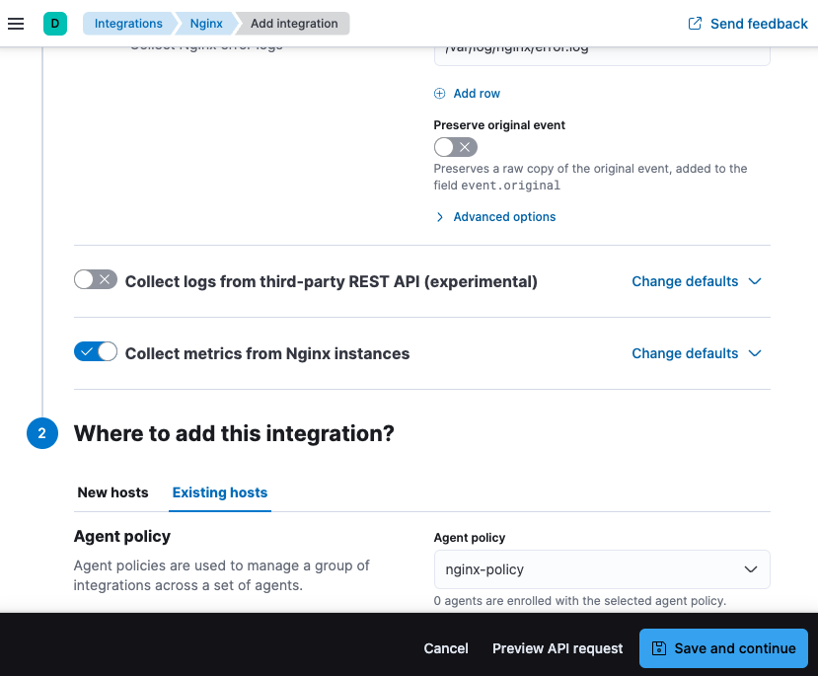Switch to the New hosts tab
The width and height of the screenshot is (818, 676).
tap(112, 492)
